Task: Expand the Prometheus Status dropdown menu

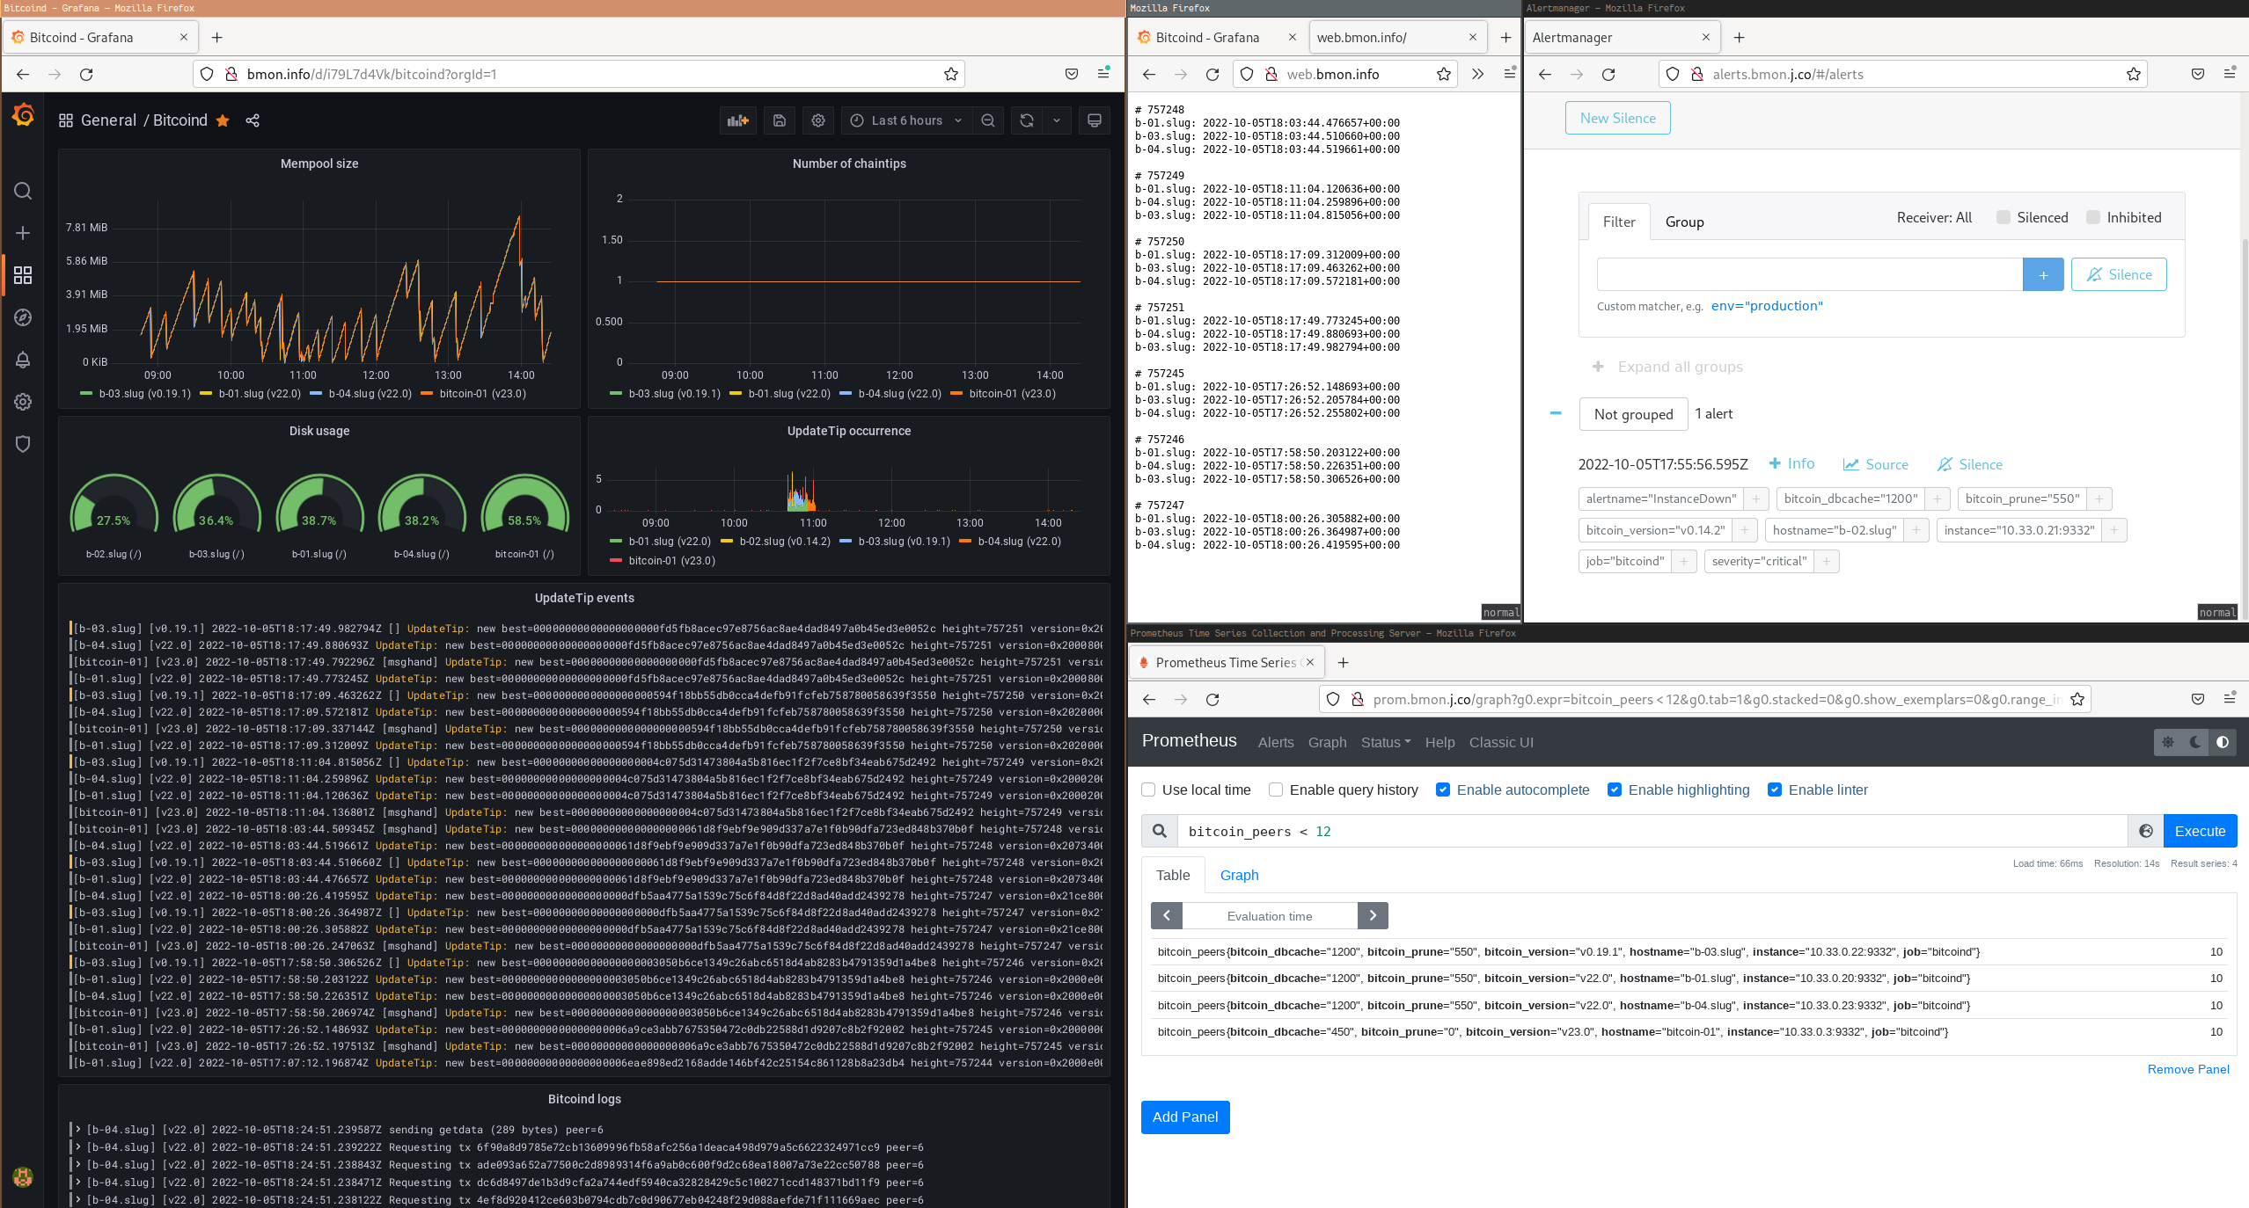Action: coord(1385,742)
